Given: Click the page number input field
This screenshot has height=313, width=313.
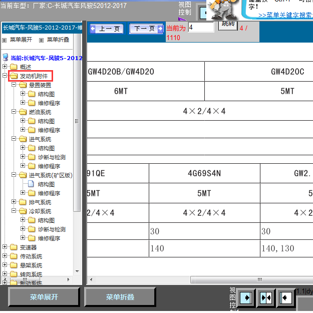Looking at the screenshot, I should [x=201, y=27].
